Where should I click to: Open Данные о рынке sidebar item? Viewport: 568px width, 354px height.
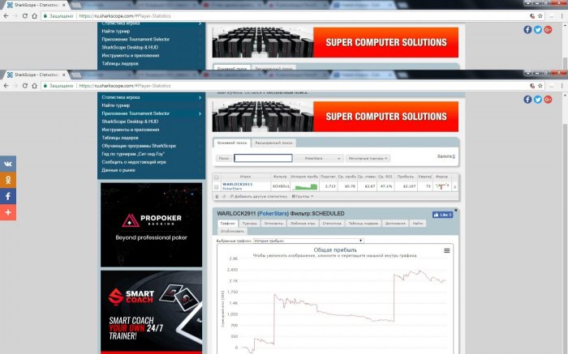point(118,170)
